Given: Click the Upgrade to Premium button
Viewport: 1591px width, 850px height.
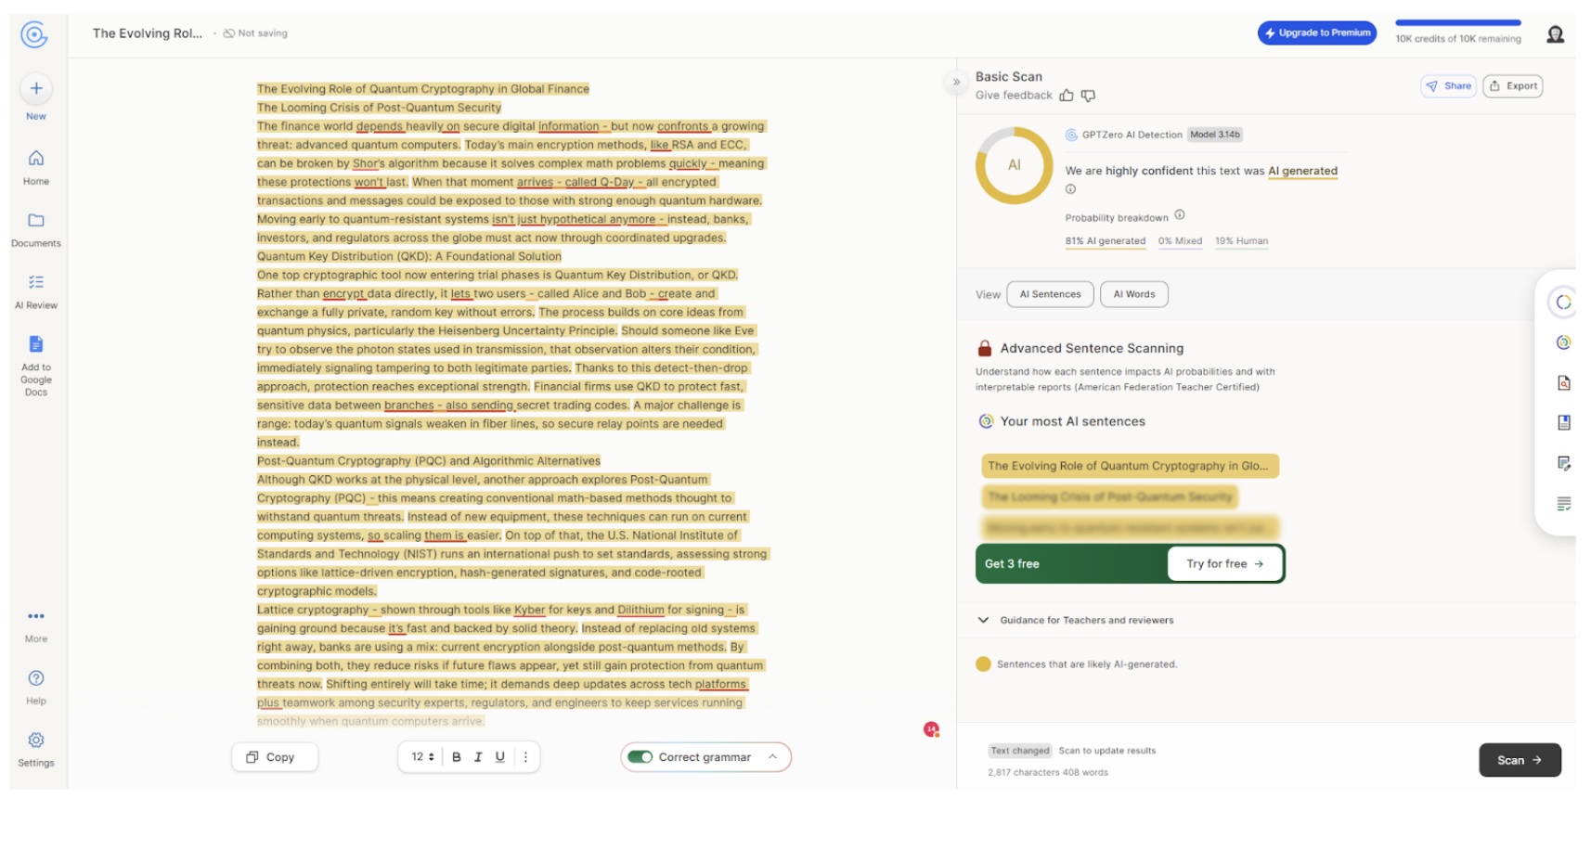Looking at the screenshot, I should tap(1317, 33).
